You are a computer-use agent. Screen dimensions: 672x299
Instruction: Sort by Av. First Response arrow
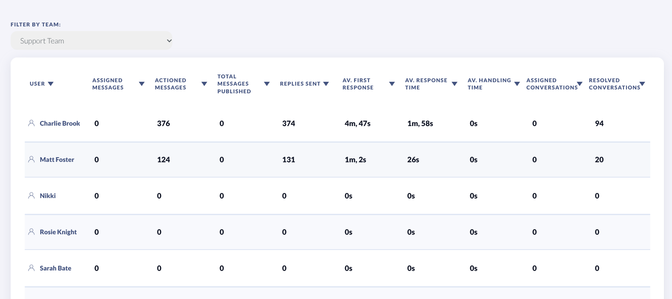tap(392, 84)
